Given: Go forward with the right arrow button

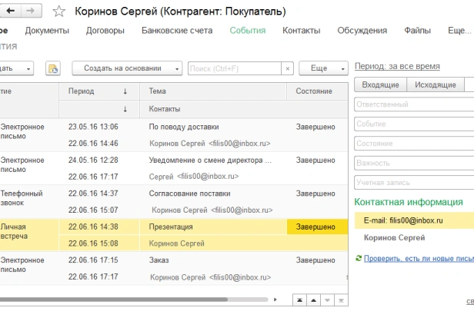Looking at the screenshot, I should 31,11.
